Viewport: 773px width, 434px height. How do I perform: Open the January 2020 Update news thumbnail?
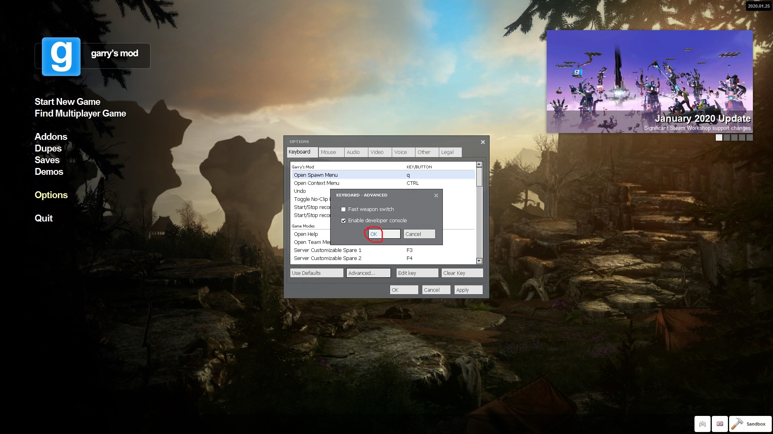[x=649, y=82]
